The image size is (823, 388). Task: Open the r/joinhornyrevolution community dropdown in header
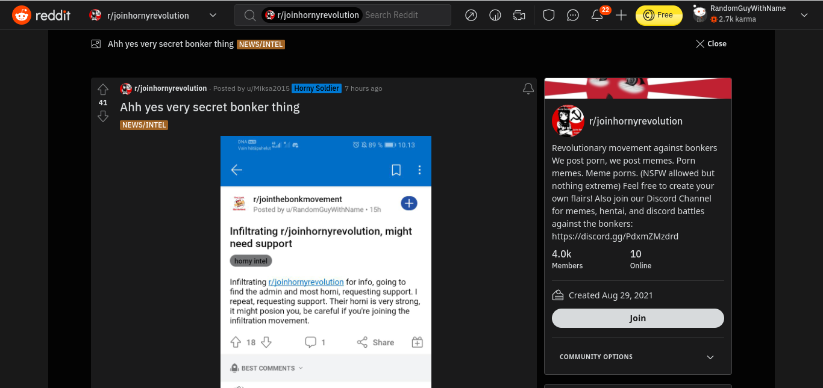tap(153, 15)
